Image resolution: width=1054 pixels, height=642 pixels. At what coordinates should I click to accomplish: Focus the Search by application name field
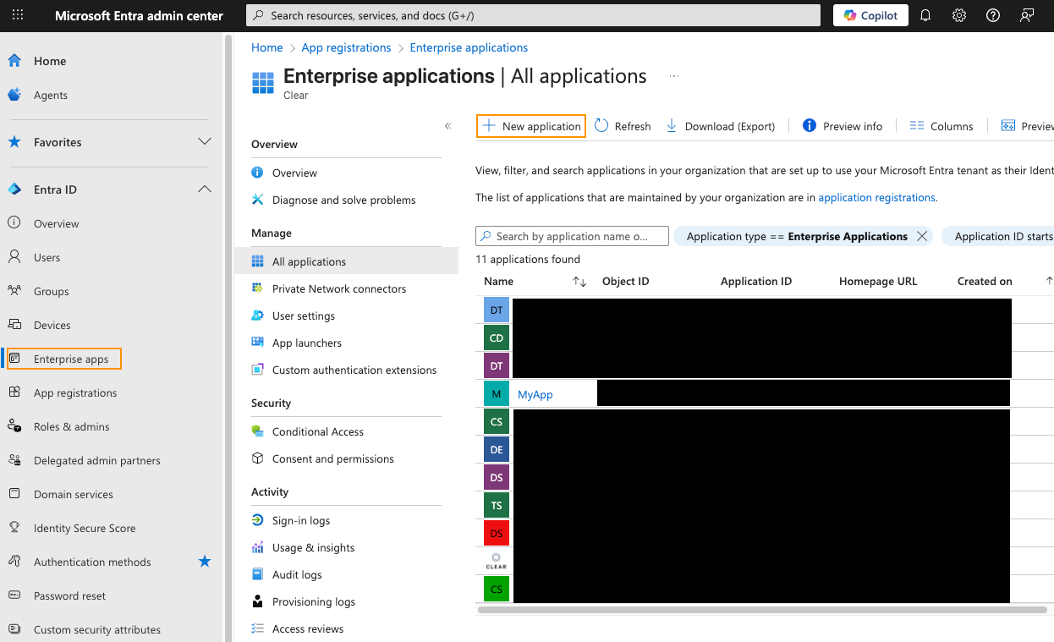(573, 236)
